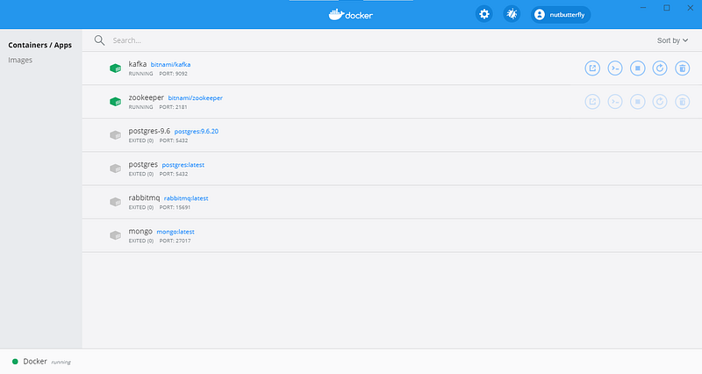Click the gray postgres-9.6 container icon

point(116,135)
